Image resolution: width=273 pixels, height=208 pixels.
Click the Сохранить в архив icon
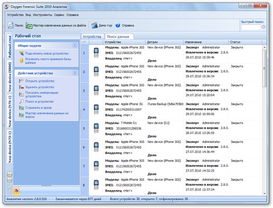21,108
